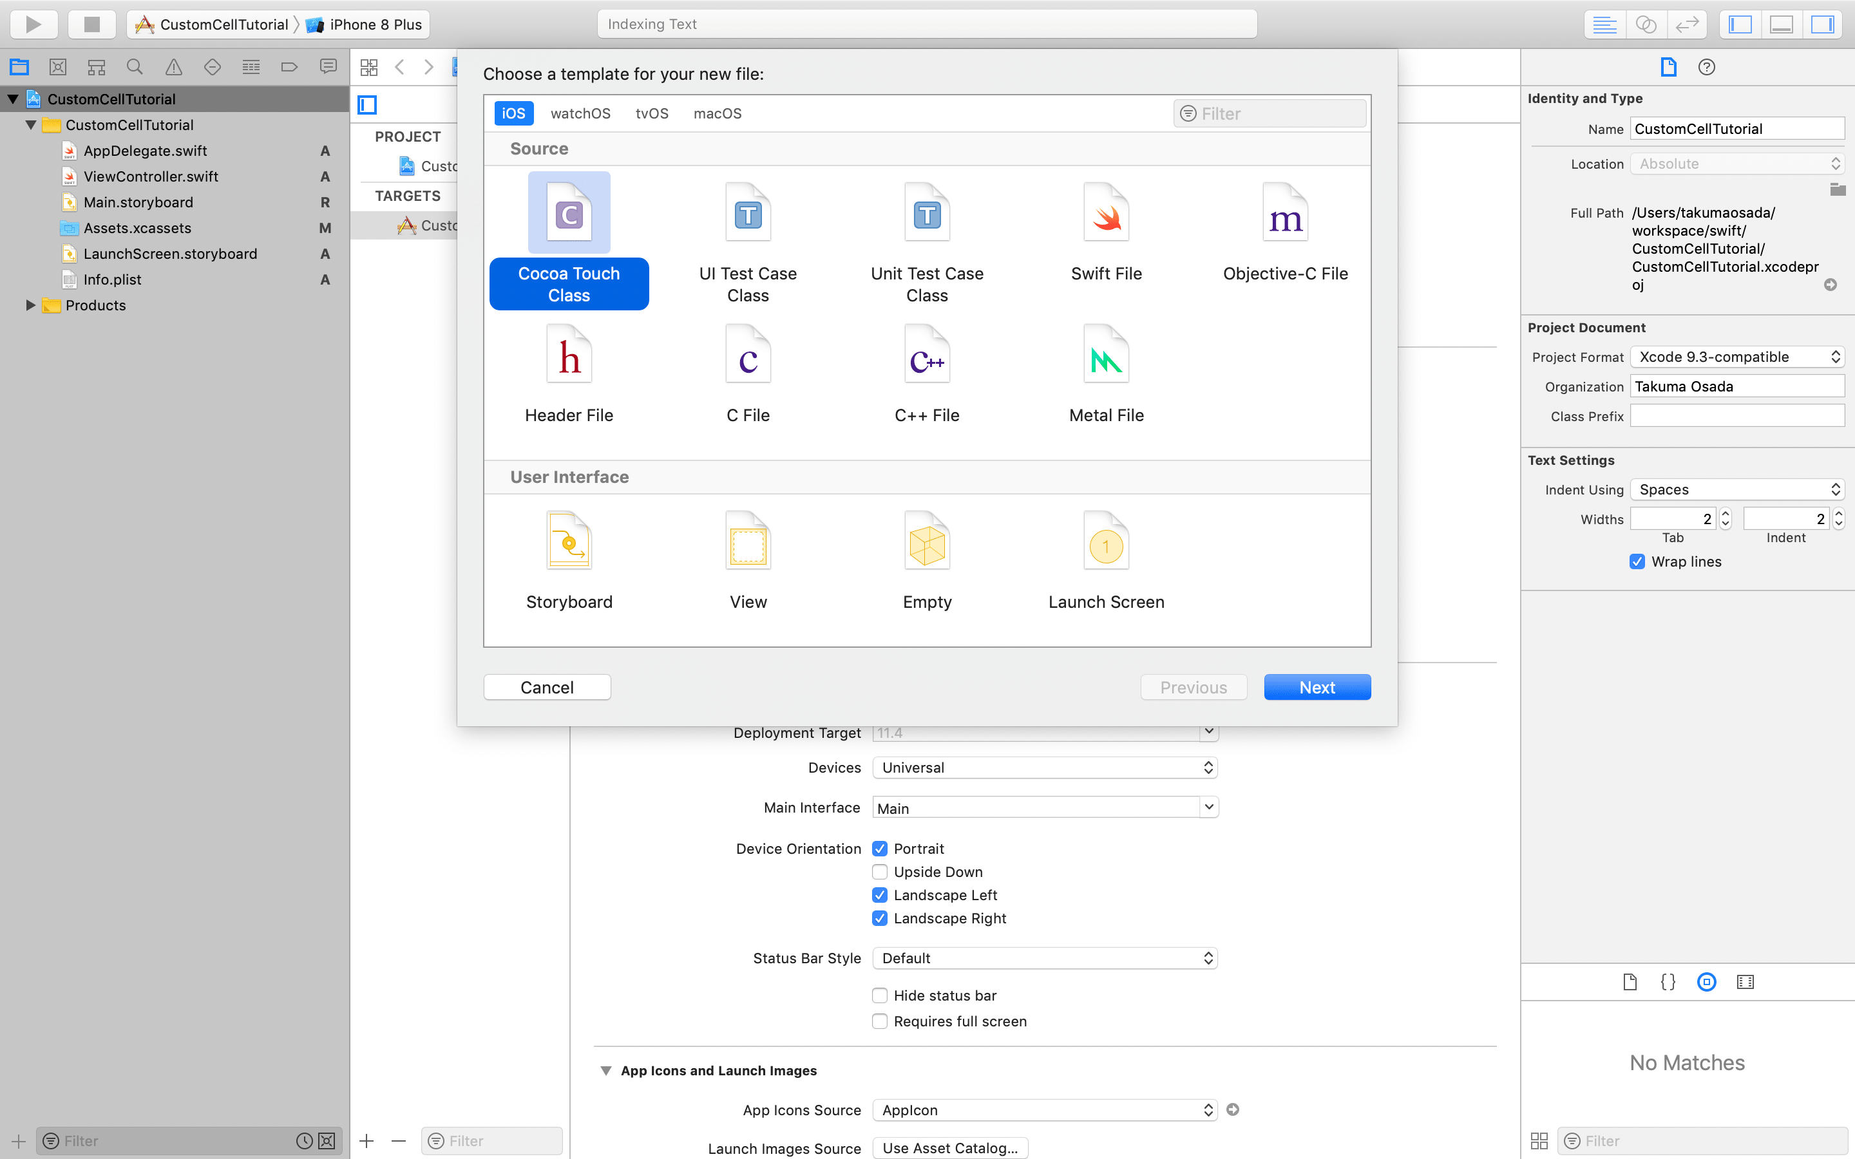Uncheck the Wrap lines checkbox
This screenshot has width=1855, height=1159.
click(1637, 561)
